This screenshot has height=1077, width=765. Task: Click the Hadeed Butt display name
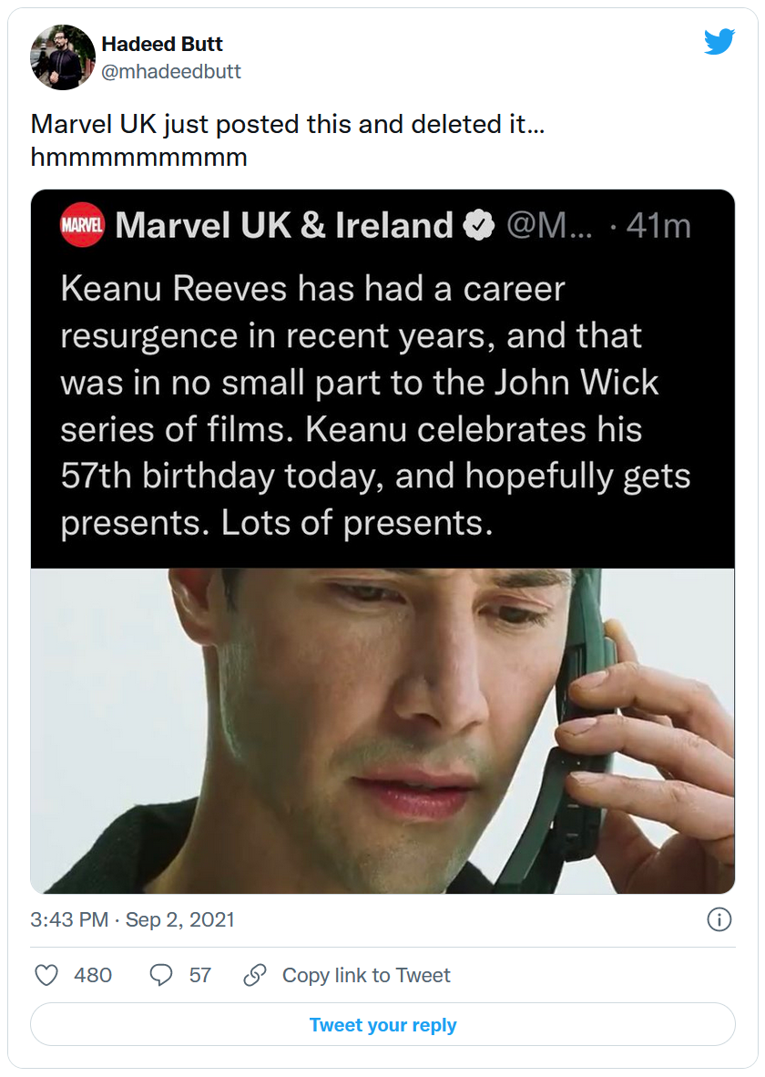pos(162,44)
